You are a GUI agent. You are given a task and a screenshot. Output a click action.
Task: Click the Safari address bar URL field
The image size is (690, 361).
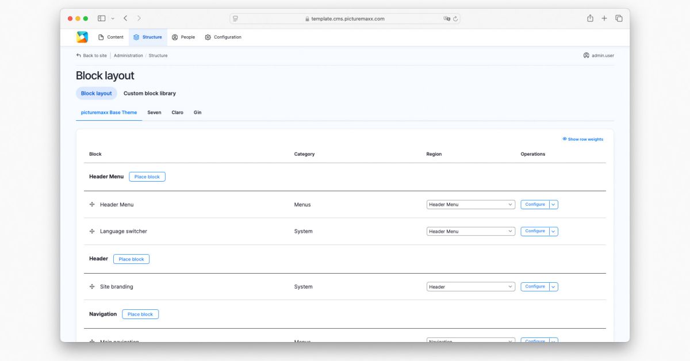point(345,18)
